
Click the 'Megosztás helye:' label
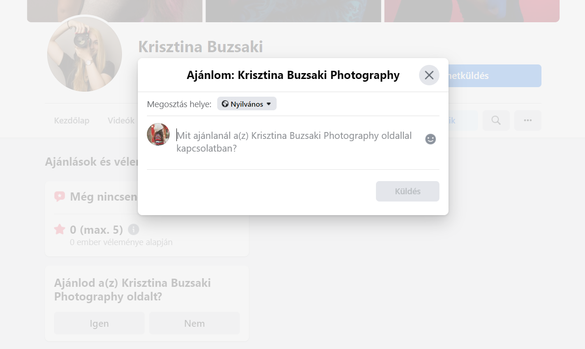179,104
